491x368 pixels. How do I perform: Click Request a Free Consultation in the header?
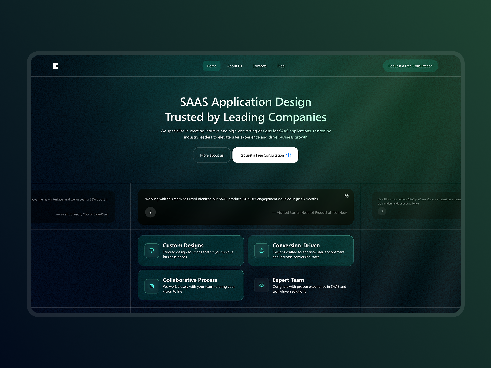click(410, 66)
